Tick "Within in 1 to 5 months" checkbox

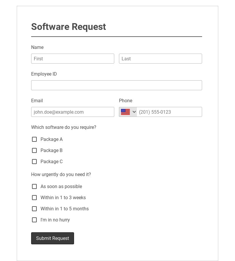[x=34, y=209]
